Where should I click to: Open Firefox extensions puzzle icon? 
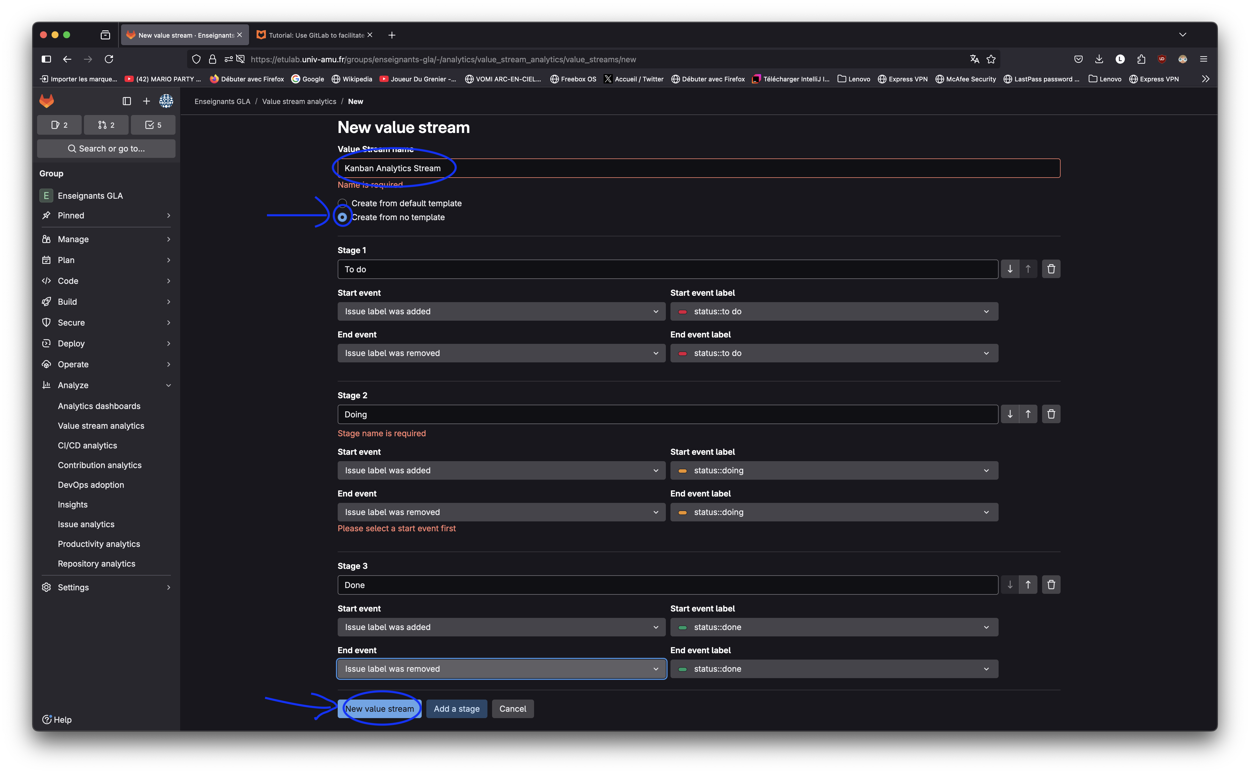[1141, 59]
